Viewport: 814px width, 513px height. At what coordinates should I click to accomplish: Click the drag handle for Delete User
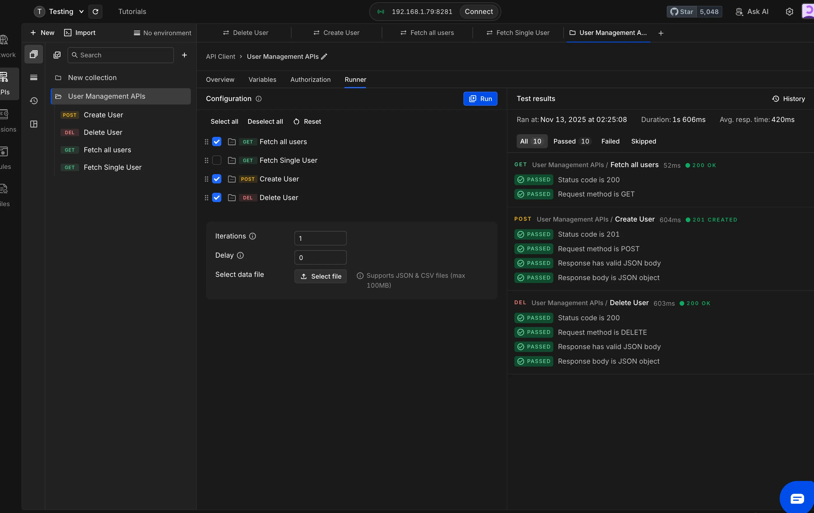pos(207,198)
